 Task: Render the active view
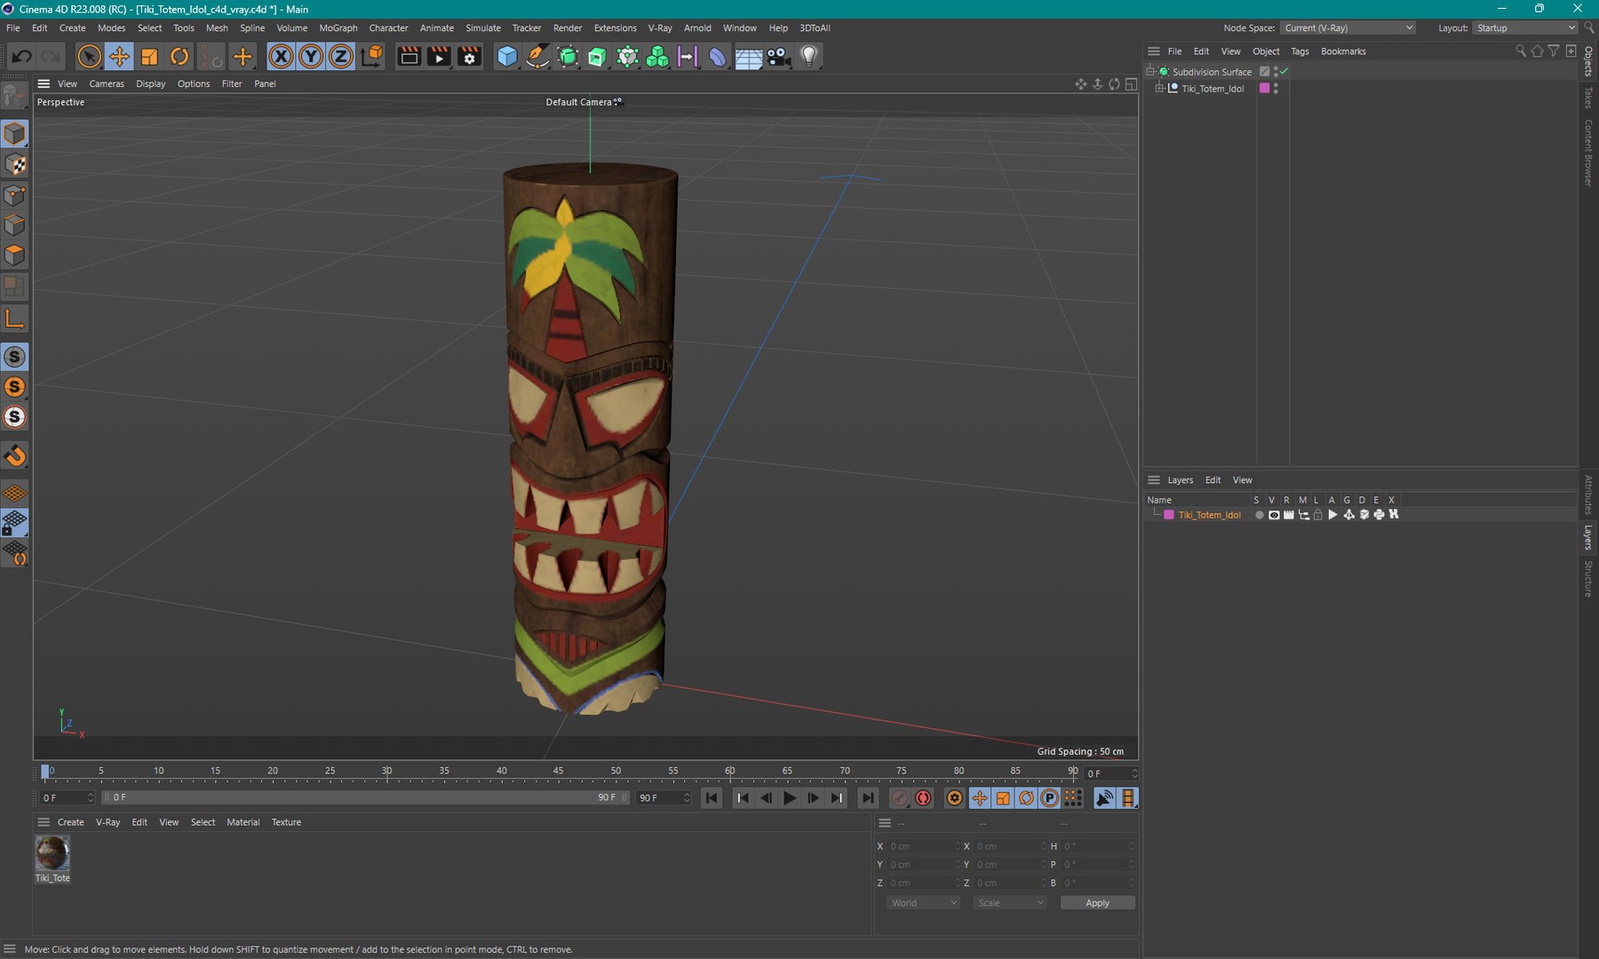pyautogui.click(x=409, y=57)
